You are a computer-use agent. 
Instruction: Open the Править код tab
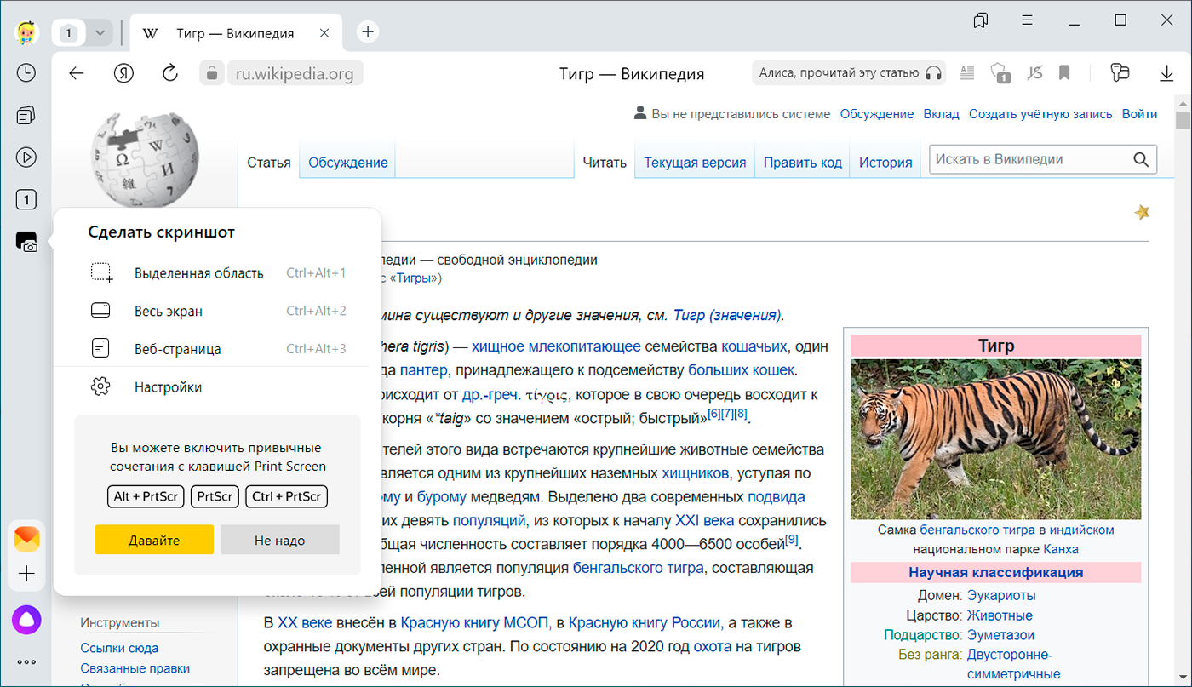pyautogui.click(x=803, y=163)
